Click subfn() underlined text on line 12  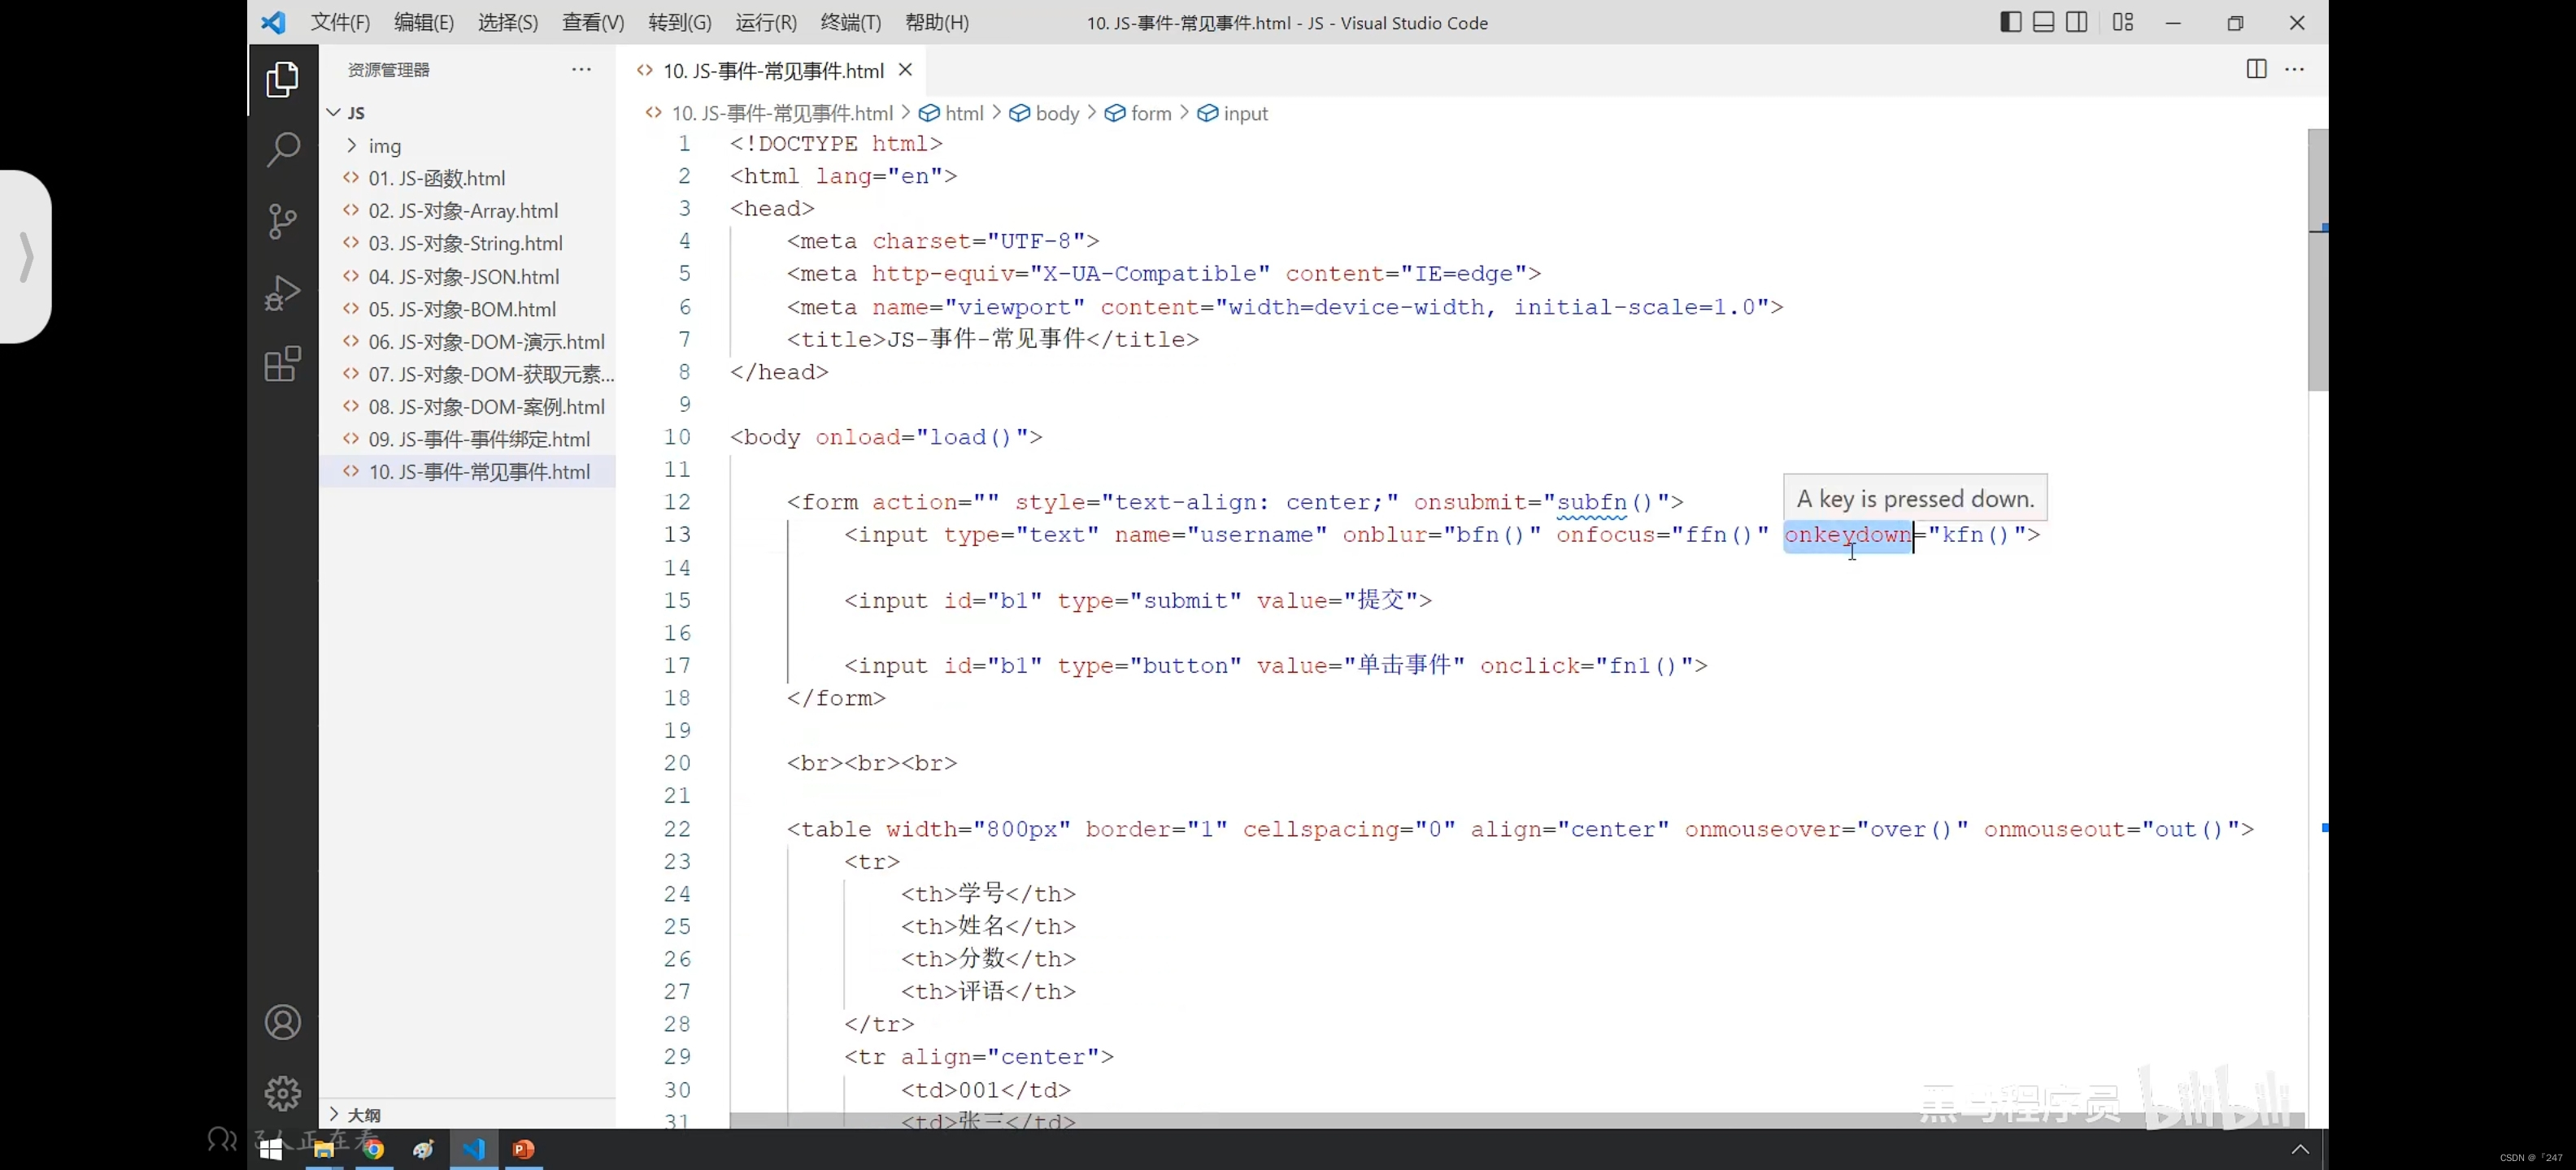tap(1605, 501)
